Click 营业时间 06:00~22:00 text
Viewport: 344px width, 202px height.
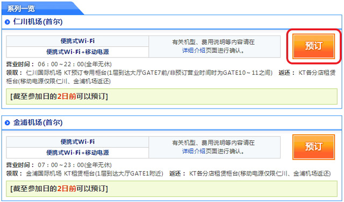pos(59,64)
